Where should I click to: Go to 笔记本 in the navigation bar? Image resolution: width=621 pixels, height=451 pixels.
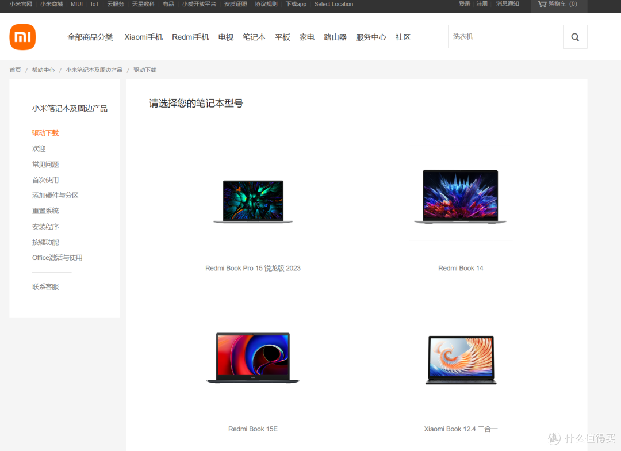coord(254,37)
